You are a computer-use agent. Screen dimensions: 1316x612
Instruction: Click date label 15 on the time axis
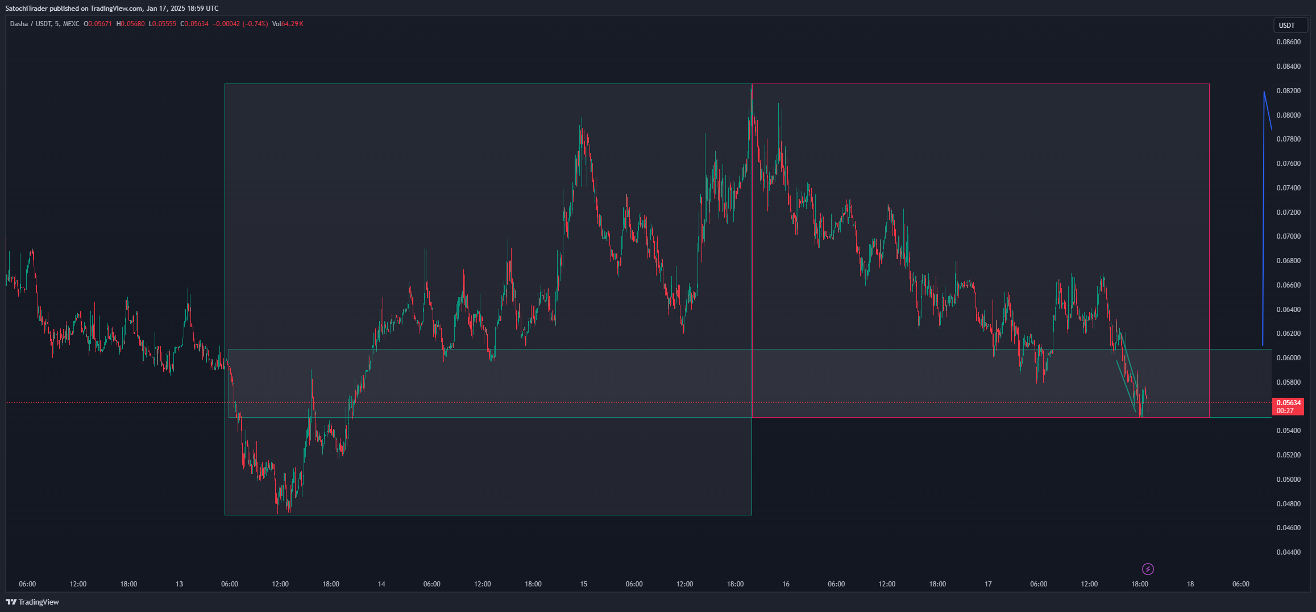click(584, 584)
